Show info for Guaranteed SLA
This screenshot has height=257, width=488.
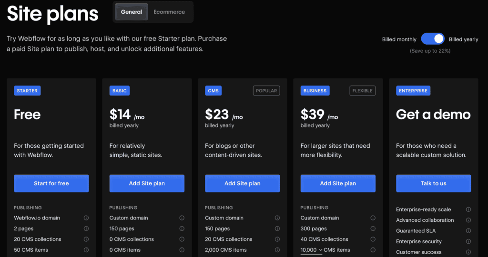coord(468,230)
